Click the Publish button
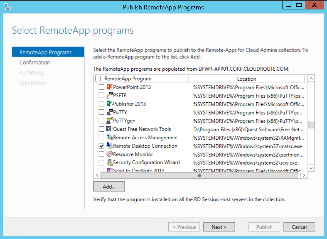Screen dimensions: 327x239 264,227
